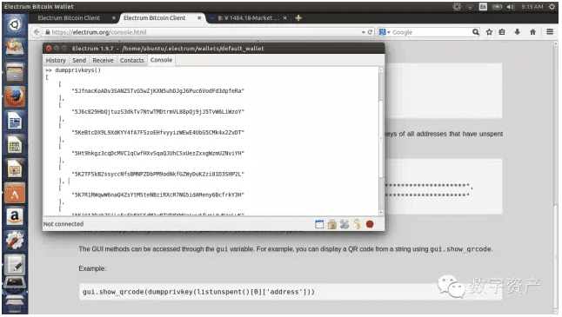Image resolution: width=562 pixels, height=317 pixels.
Task: Open LibreOffice Calc from the dock
Action: 15,145
